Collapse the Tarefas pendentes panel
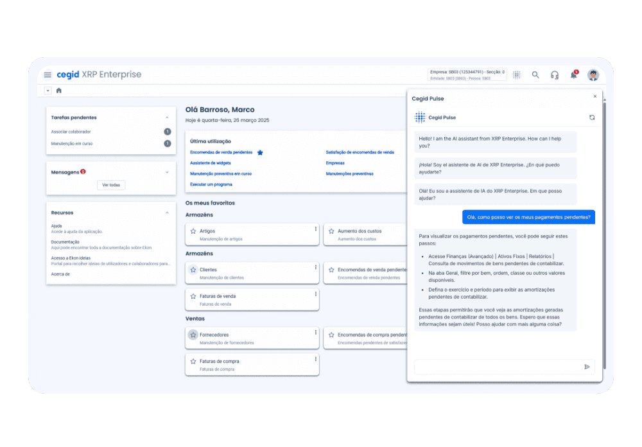Screen dimensions: 642x447 pos(167,118)
